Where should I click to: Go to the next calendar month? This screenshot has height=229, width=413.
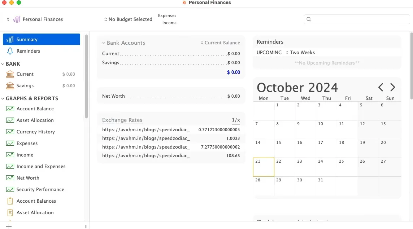(x=393, y=87)
